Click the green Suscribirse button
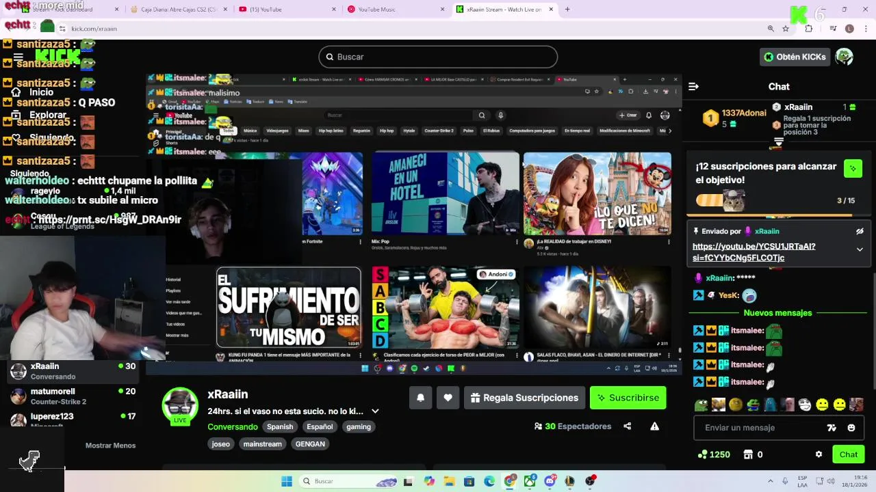 coord(628,398)
